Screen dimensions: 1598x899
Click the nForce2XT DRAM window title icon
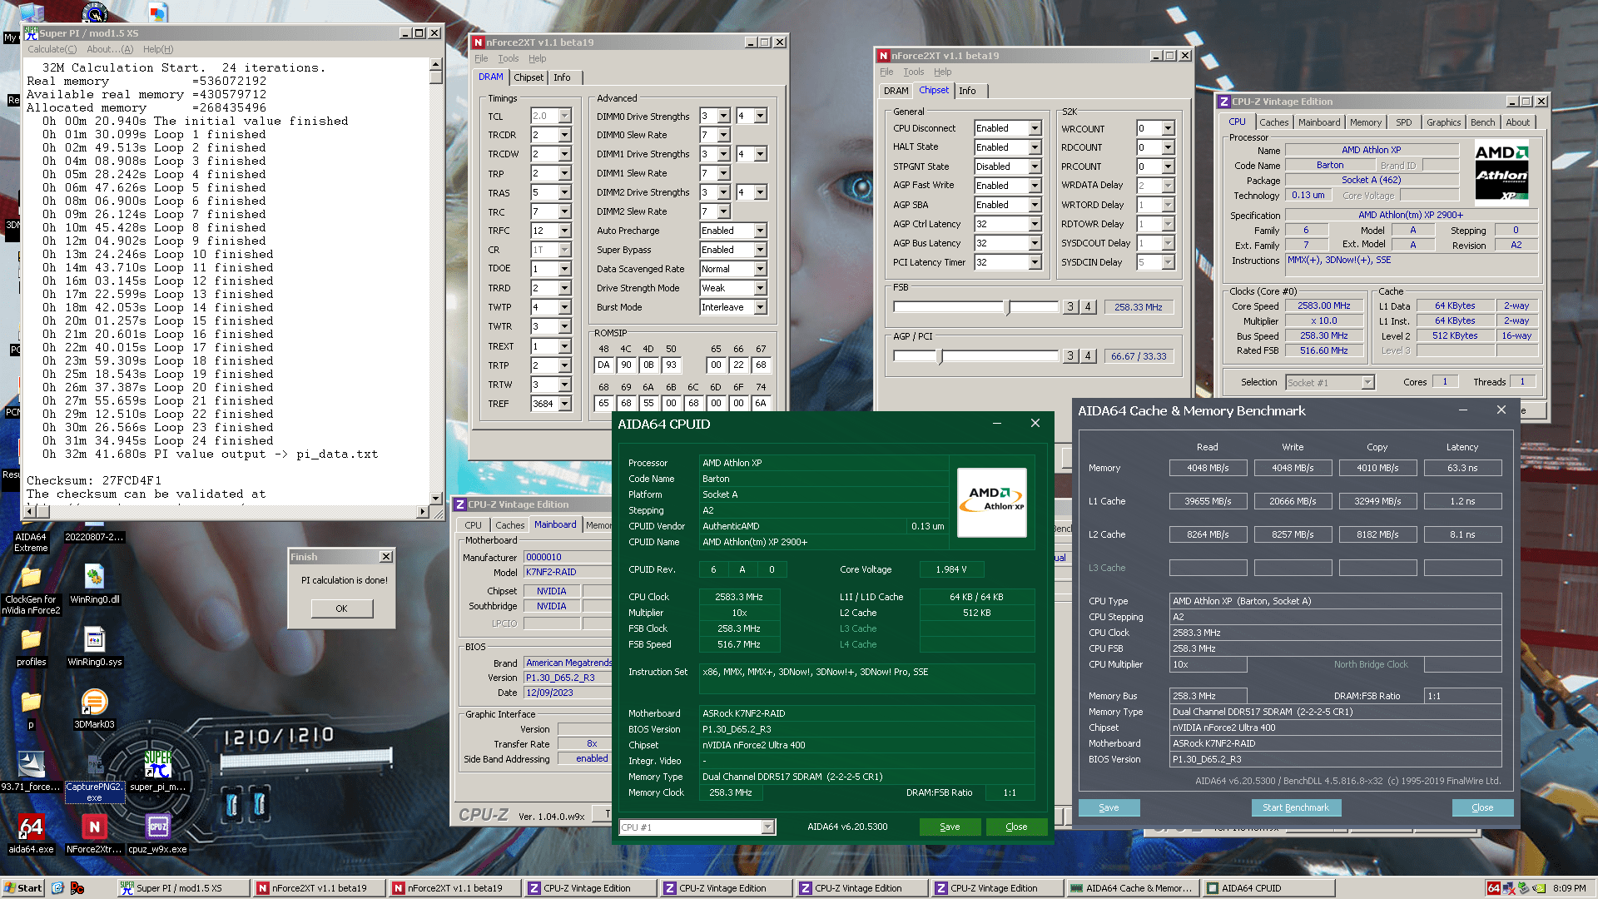click(478, 42)
